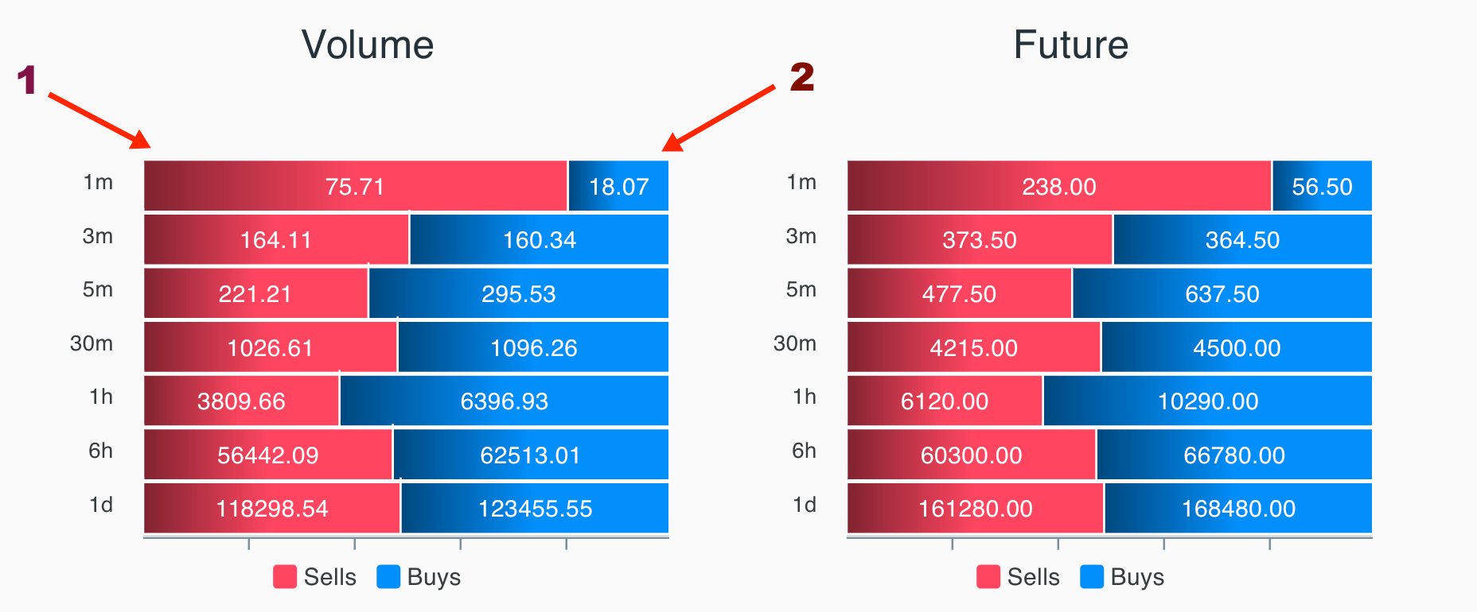Click the 56.50 buys bar in Future

coord(1323,186)
